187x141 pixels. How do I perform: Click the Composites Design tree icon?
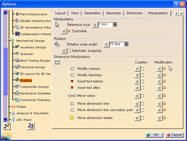tap(17, 87)
